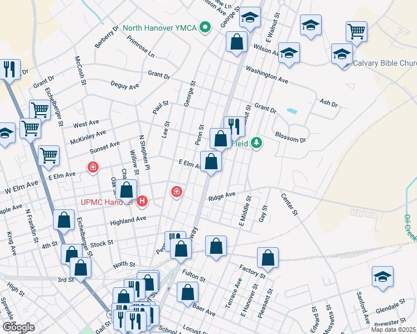Click shopping bag marker right of N Franklin St

(64, 221)
